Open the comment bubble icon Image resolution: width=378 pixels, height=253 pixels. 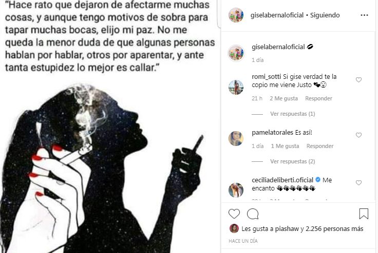[x=253, y=214]
